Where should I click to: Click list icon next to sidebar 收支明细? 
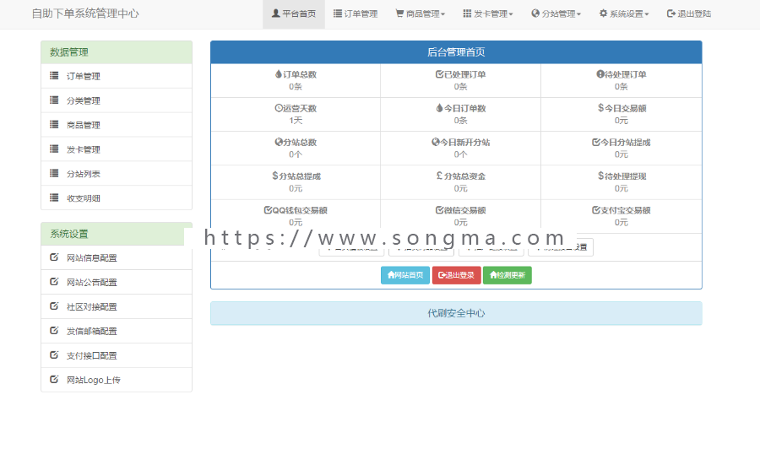point(54,197)
